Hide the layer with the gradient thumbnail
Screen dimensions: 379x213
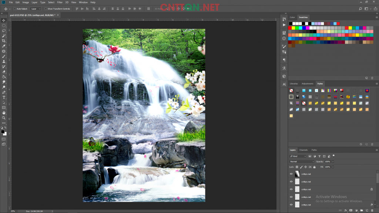click(x=291, y=174)
